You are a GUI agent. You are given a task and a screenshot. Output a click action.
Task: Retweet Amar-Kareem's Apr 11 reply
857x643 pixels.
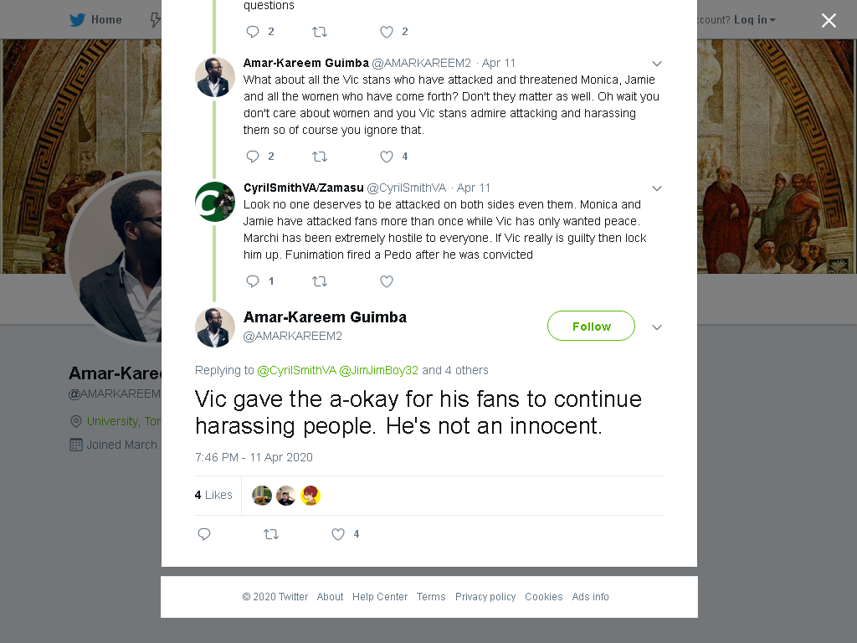tap(320, 157)
